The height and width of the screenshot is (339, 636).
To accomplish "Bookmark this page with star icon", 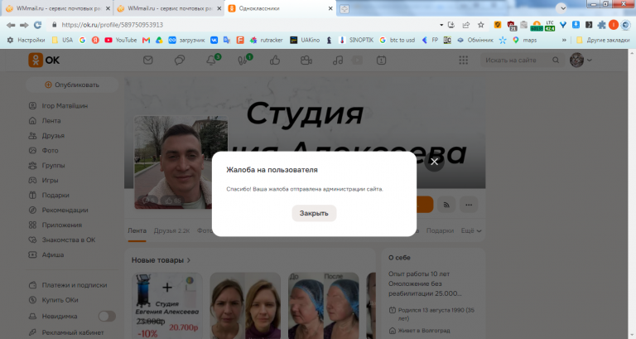I will click(x=480, y=25).
